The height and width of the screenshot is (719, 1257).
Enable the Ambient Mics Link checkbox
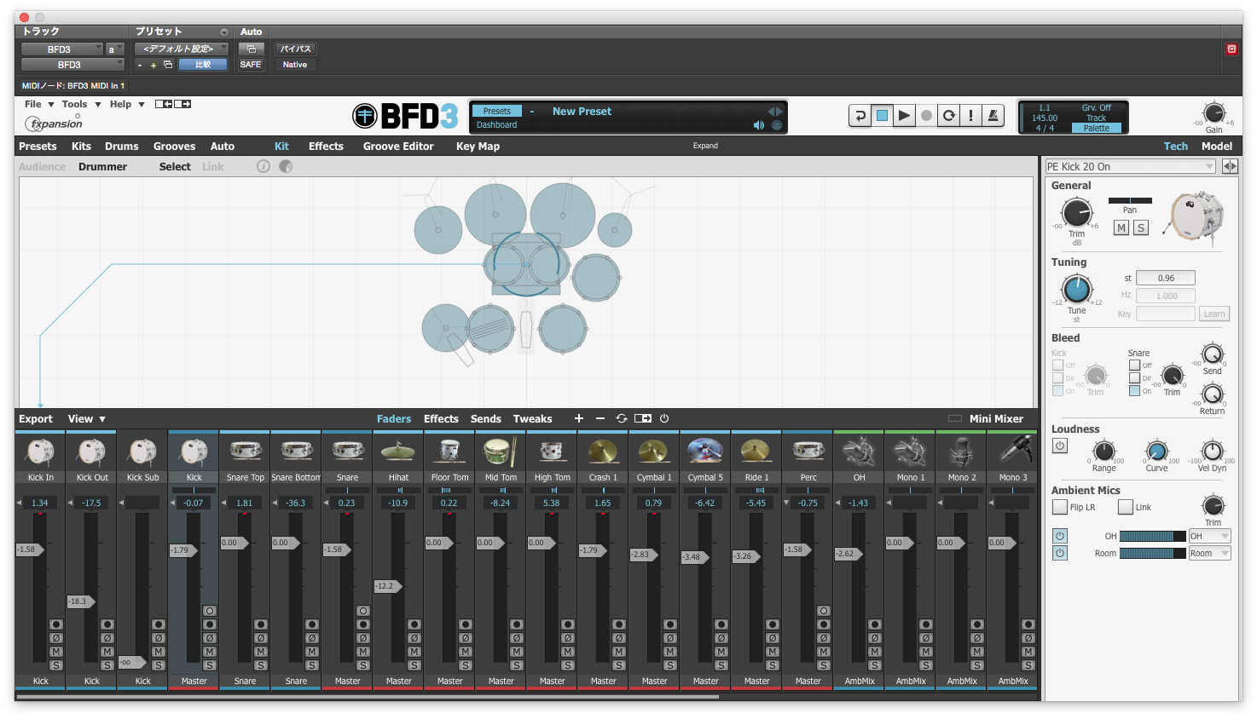tap(1126, 507)
